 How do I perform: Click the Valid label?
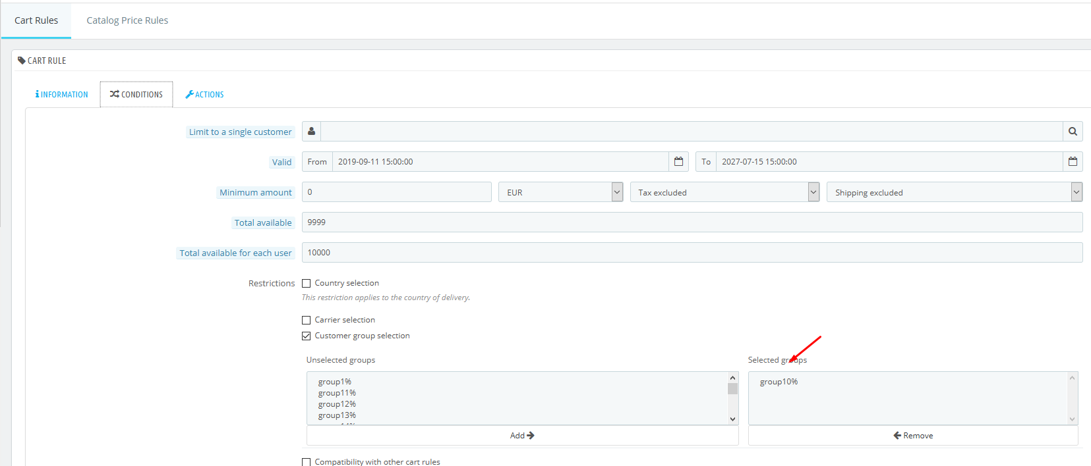(281, 163)
